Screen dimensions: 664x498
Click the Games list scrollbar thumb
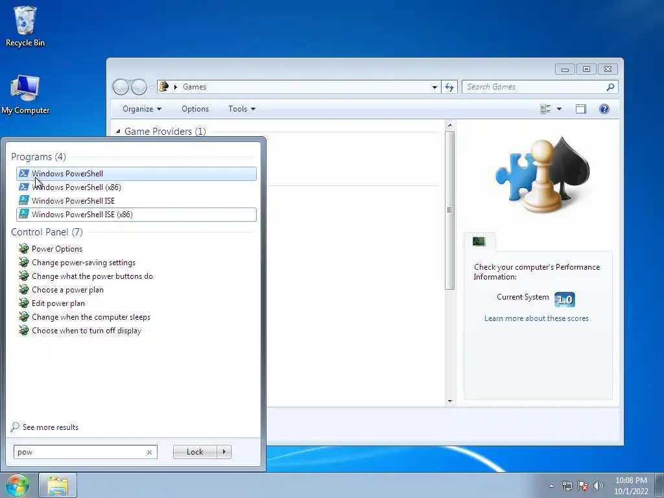click(450, 211)
